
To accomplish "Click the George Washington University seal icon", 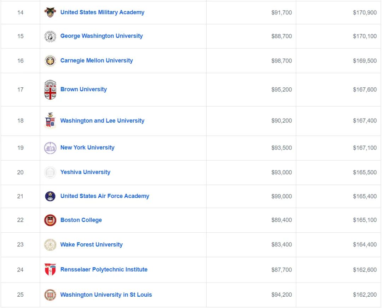I will coord(50,36).
